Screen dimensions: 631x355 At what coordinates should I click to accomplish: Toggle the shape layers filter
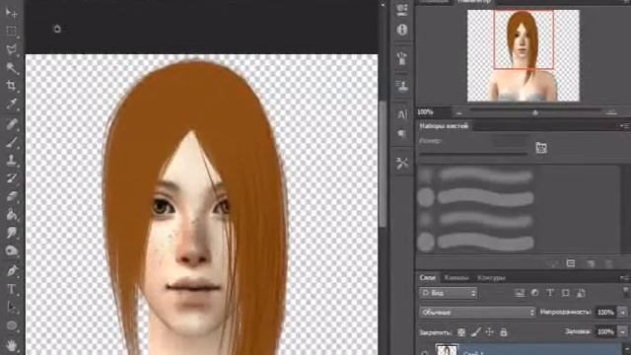565,293
